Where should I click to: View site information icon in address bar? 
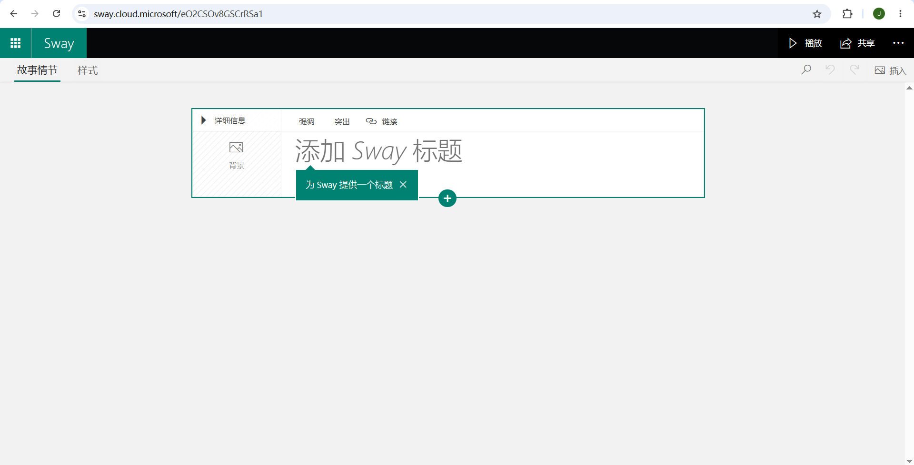coord(82,14)
